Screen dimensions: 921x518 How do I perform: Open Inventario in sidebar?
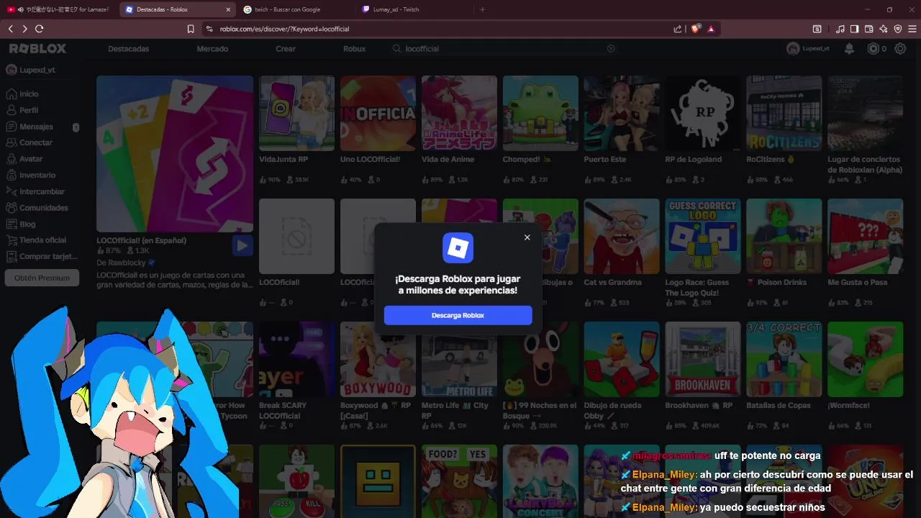tap(31, 175)
